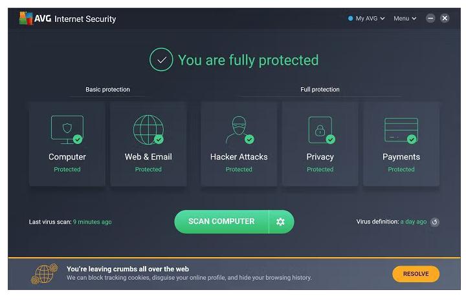Click the Payments 'Protected' status label
The image size is (466, 301).
pyautogui.click(x=401, y=169)
